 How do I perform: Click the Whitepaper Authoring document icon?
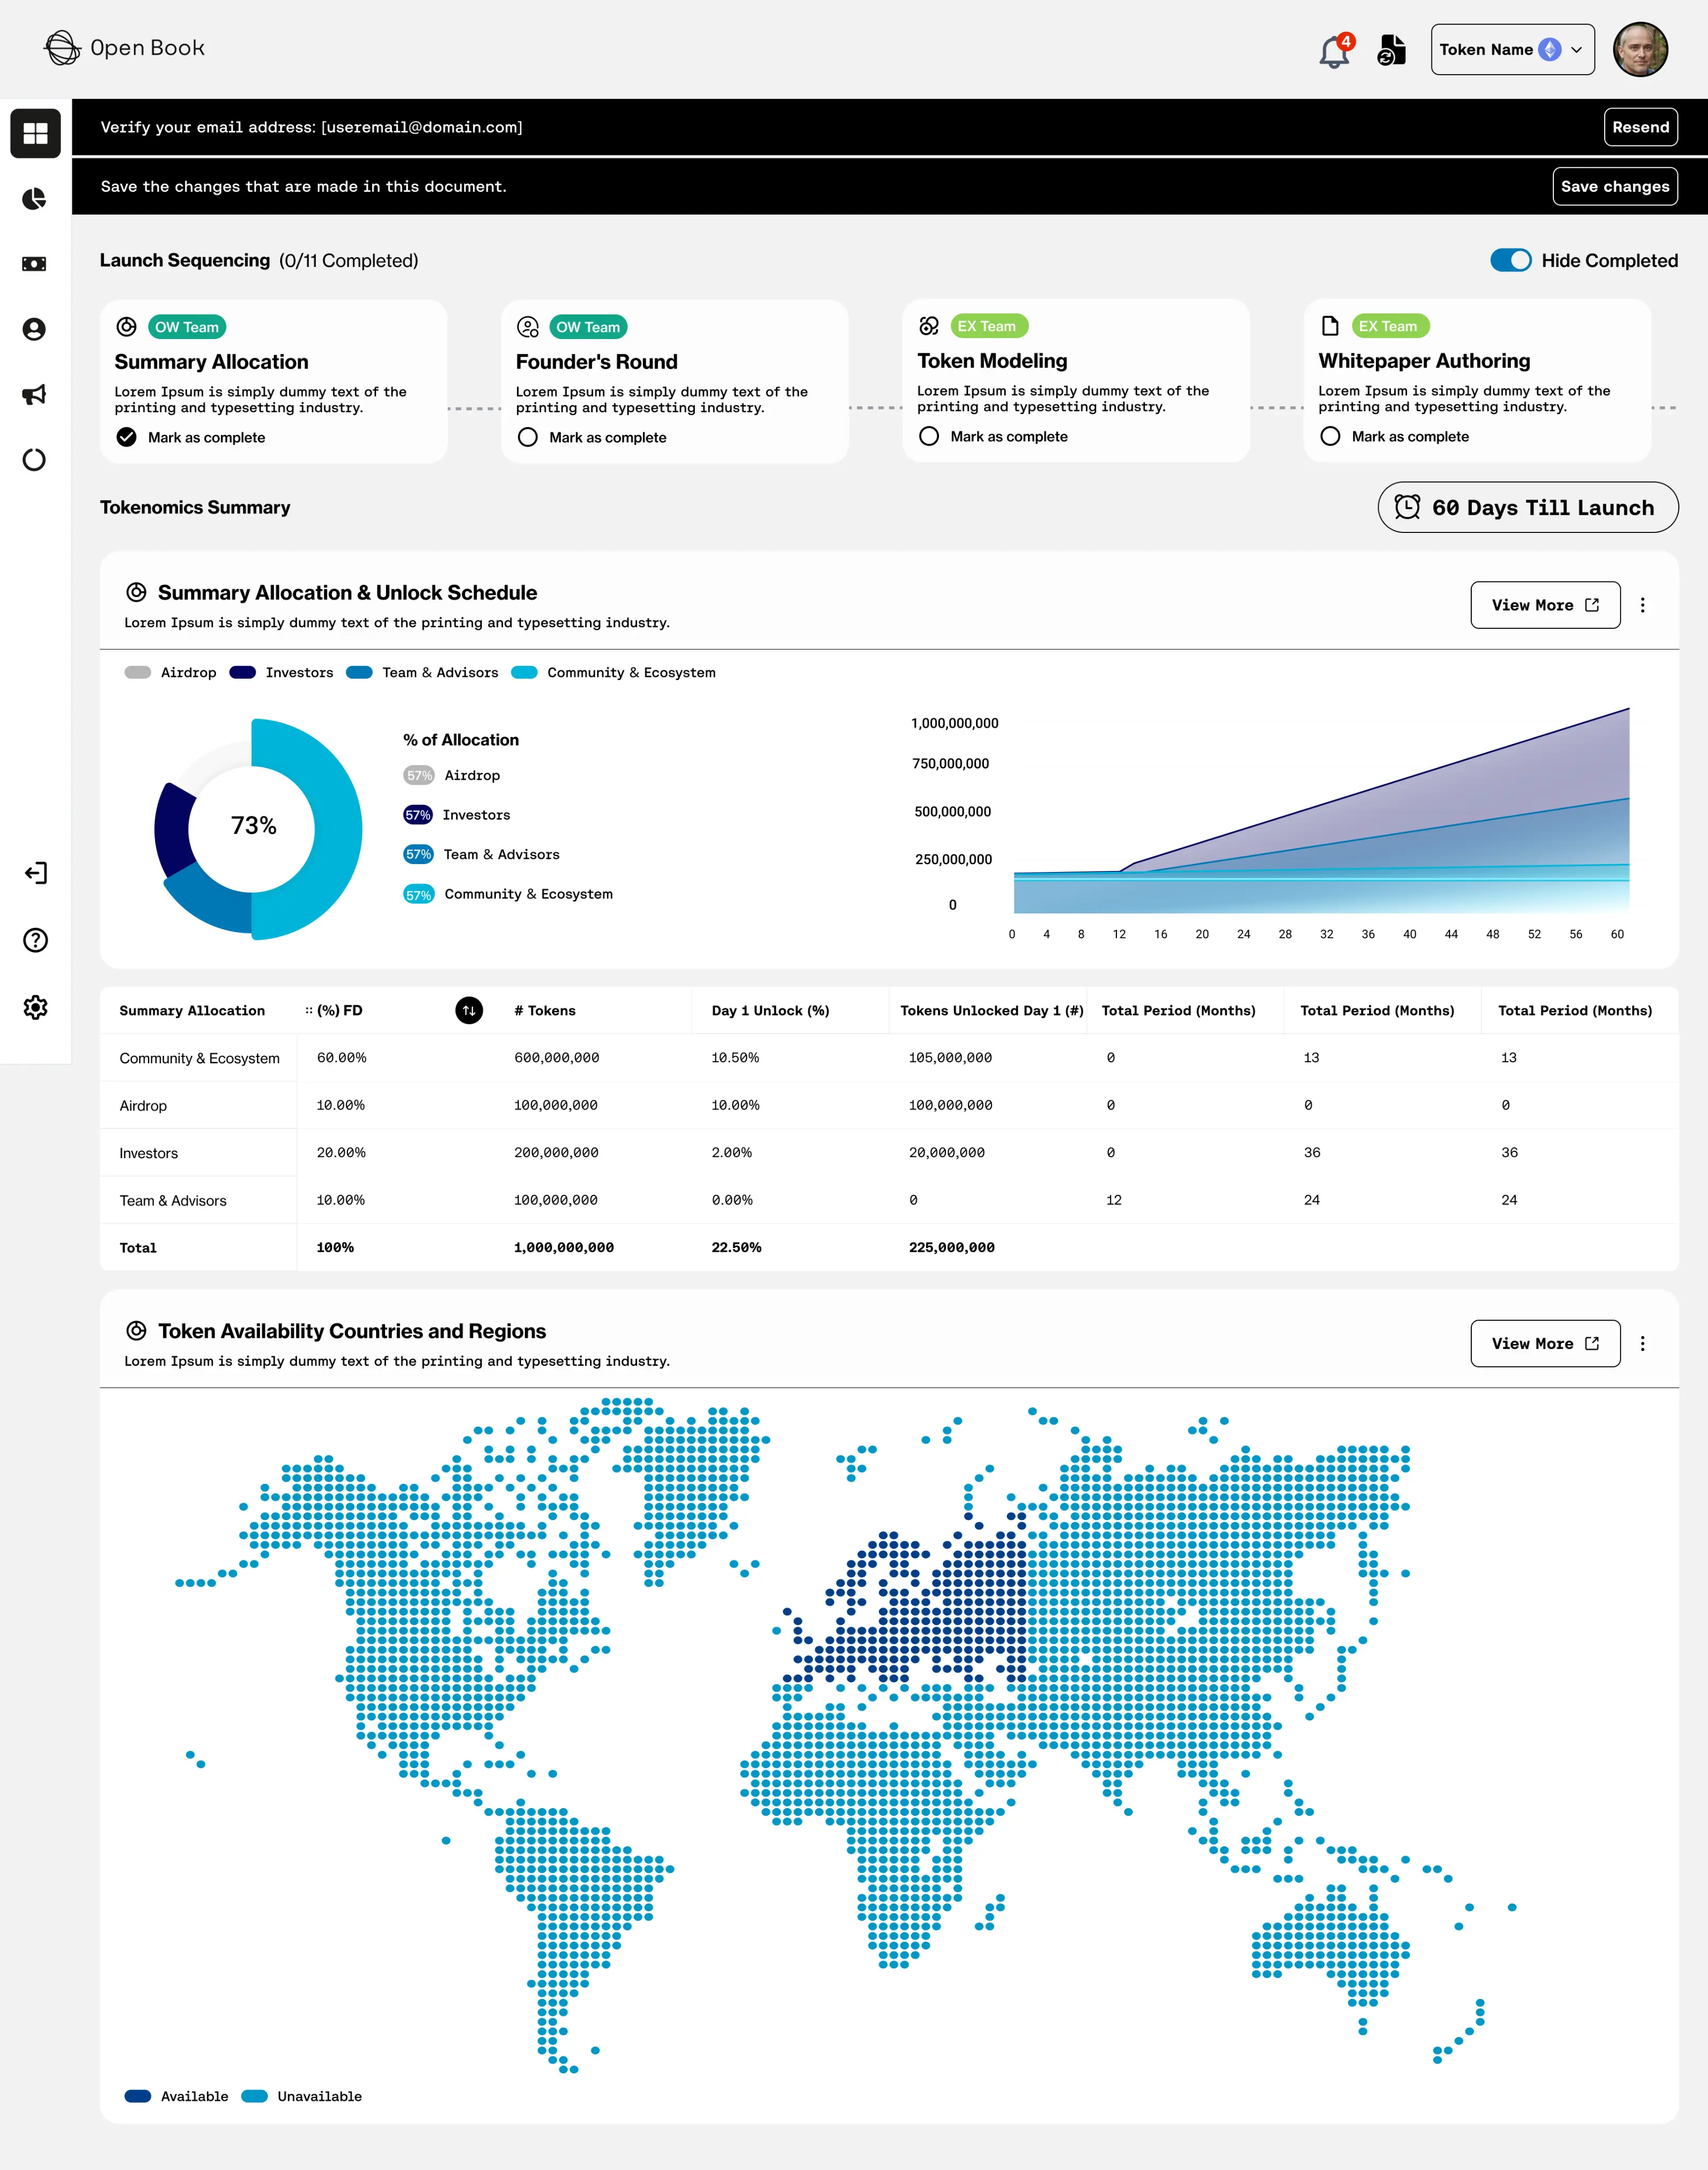(x=1330, y=326)
